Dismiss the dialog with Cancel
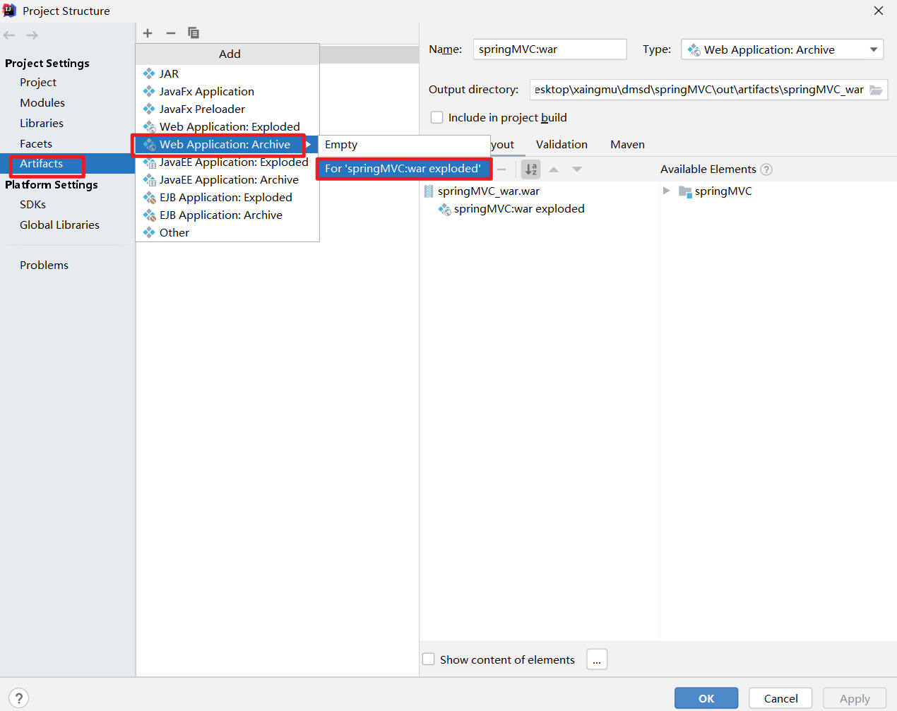The image size is (897, 711). pos(780,698)
